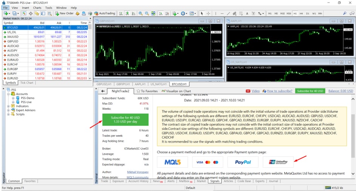Click the signal details vertical scrollbar
This screenshot has height=191, width=356.
[x=353, y=136]
